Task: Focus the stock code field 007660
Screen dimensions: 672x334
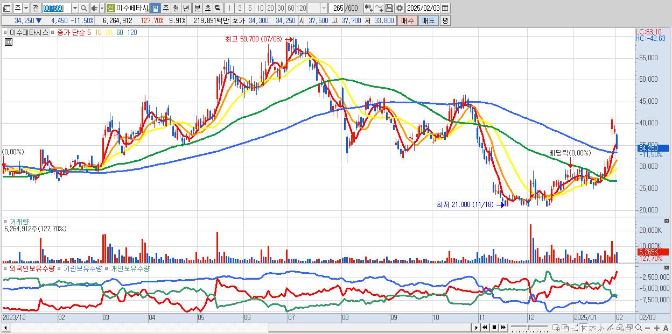Action: 56,8
